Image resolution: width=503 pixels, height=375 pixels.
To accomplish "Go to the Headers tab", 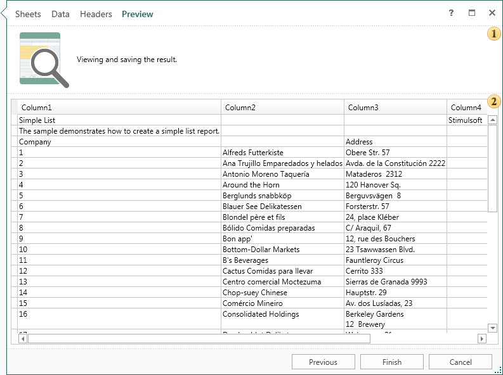I will [96, 14].
